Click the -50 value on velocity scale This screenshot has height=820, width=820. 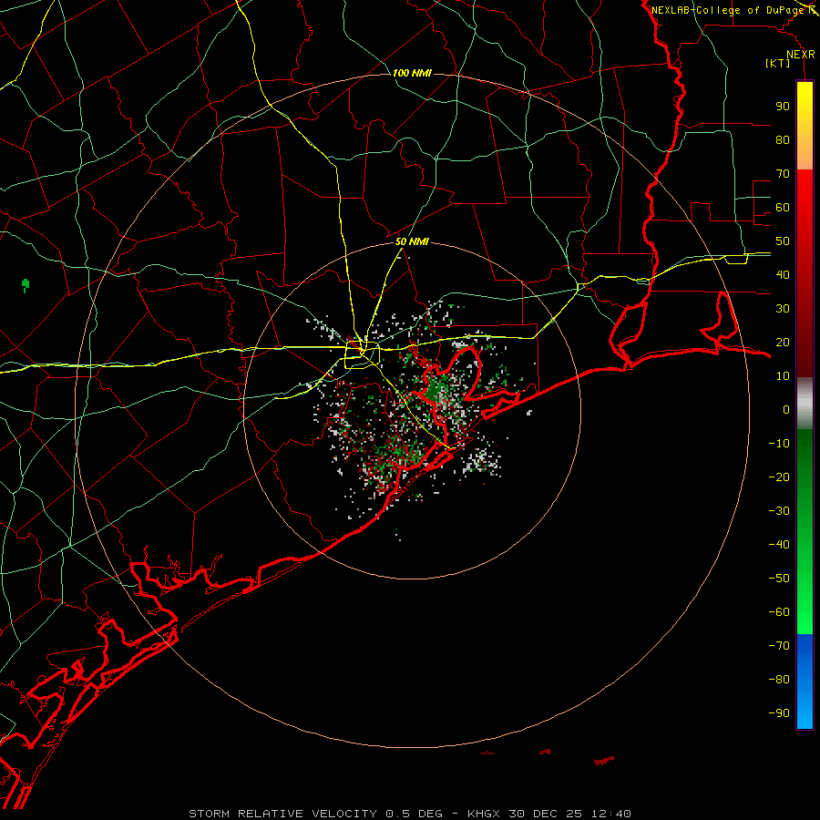pos(779,579)
